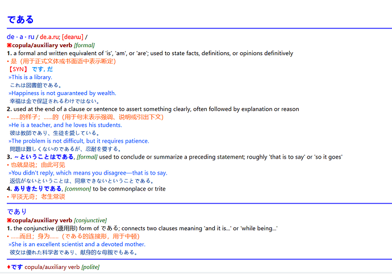Click example 'You didn't reply, which means you disagree'
The image size is (392, 274).
pos(89,173)
